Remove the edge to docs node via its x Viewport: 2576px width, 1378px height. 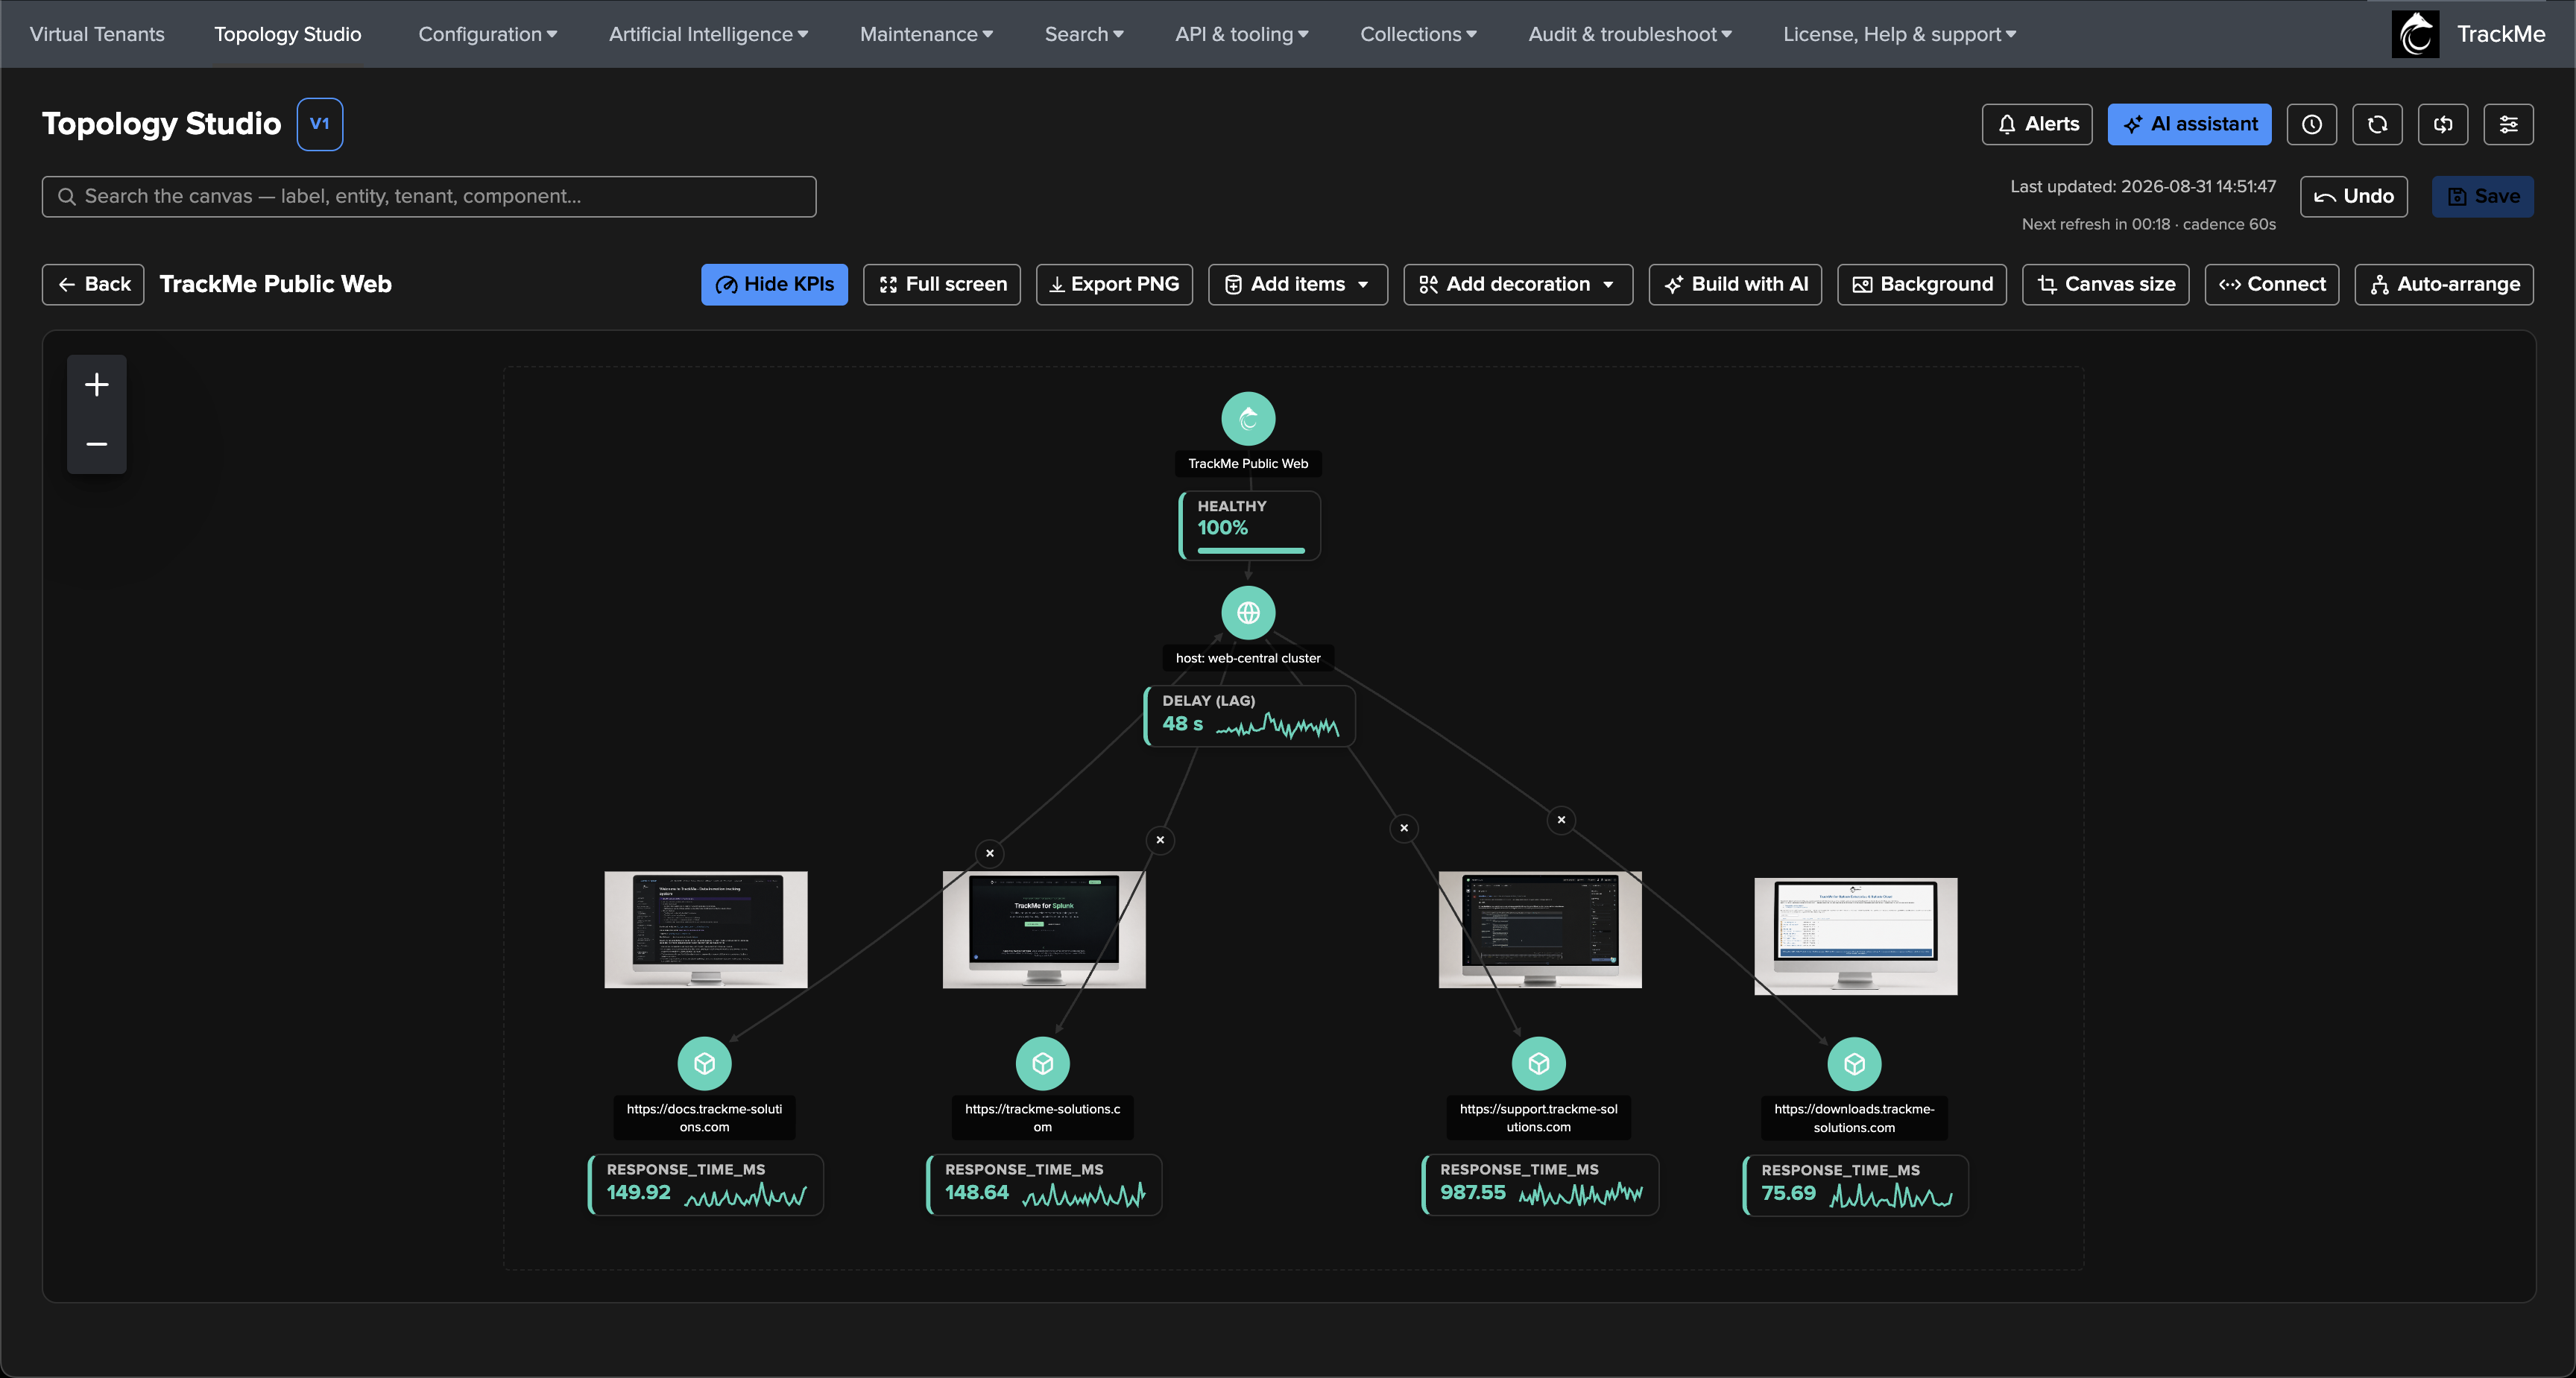coord(990,853)
